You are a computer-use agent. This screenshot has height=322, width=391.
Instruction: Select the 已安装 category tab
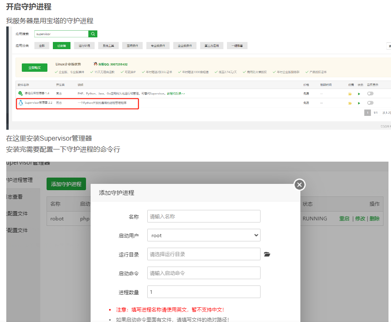pos(62,46)
